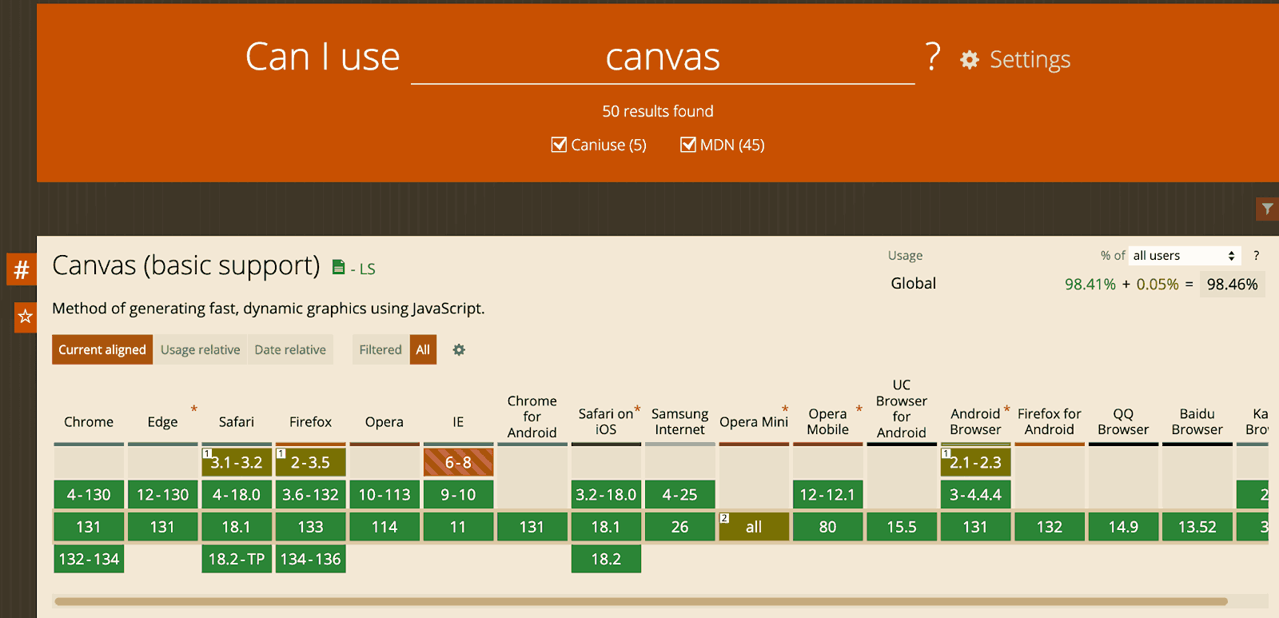This screenshot has height=618, width=1279.
Task: Open the Canvas (basic support) title link
Action: 186,265
